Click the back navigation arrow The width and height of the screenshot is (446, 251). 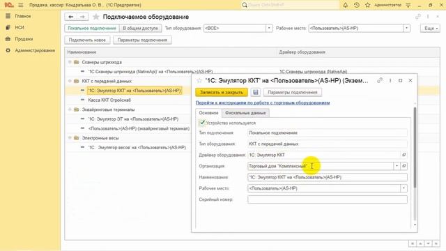pos(71,17)
